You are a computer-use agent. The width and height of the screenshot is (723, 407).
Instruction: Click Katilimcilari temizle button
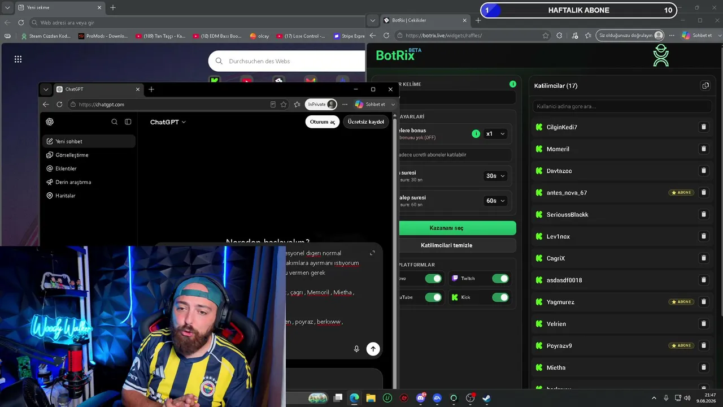[446, 245]
